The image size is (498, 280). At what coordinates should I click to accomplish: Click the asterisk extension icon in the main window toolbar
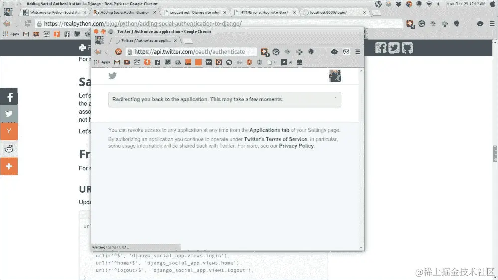click(410, 24)
